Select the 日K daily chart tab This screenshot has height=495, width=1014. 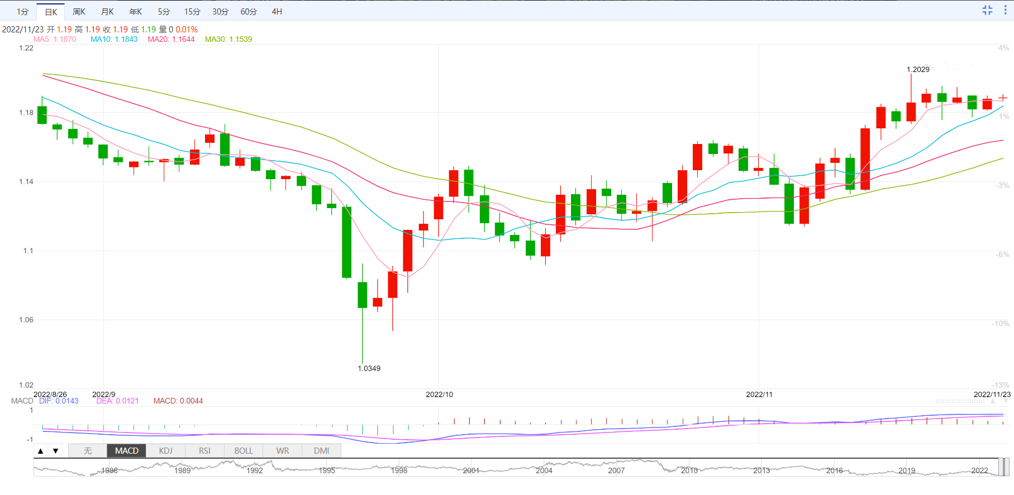coord(51,12)
